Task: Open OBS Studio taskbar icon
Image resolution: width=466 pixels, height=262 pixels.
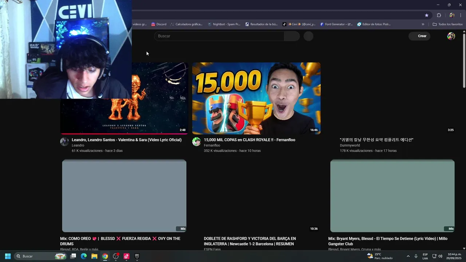Action: tap(116, 256)
